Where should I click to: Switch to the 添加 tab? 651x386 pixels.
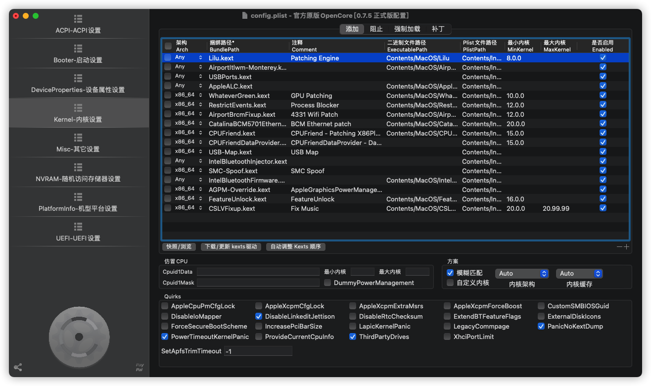[x=352, y=29]
